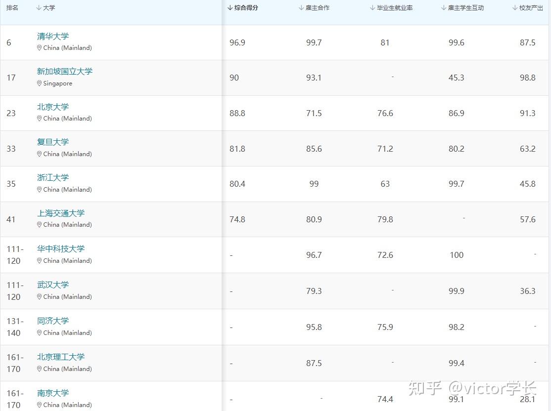Viewport: 551px width, 411px height.
Task: Open the 武汉大学 university link
Action: click(53, 285)
